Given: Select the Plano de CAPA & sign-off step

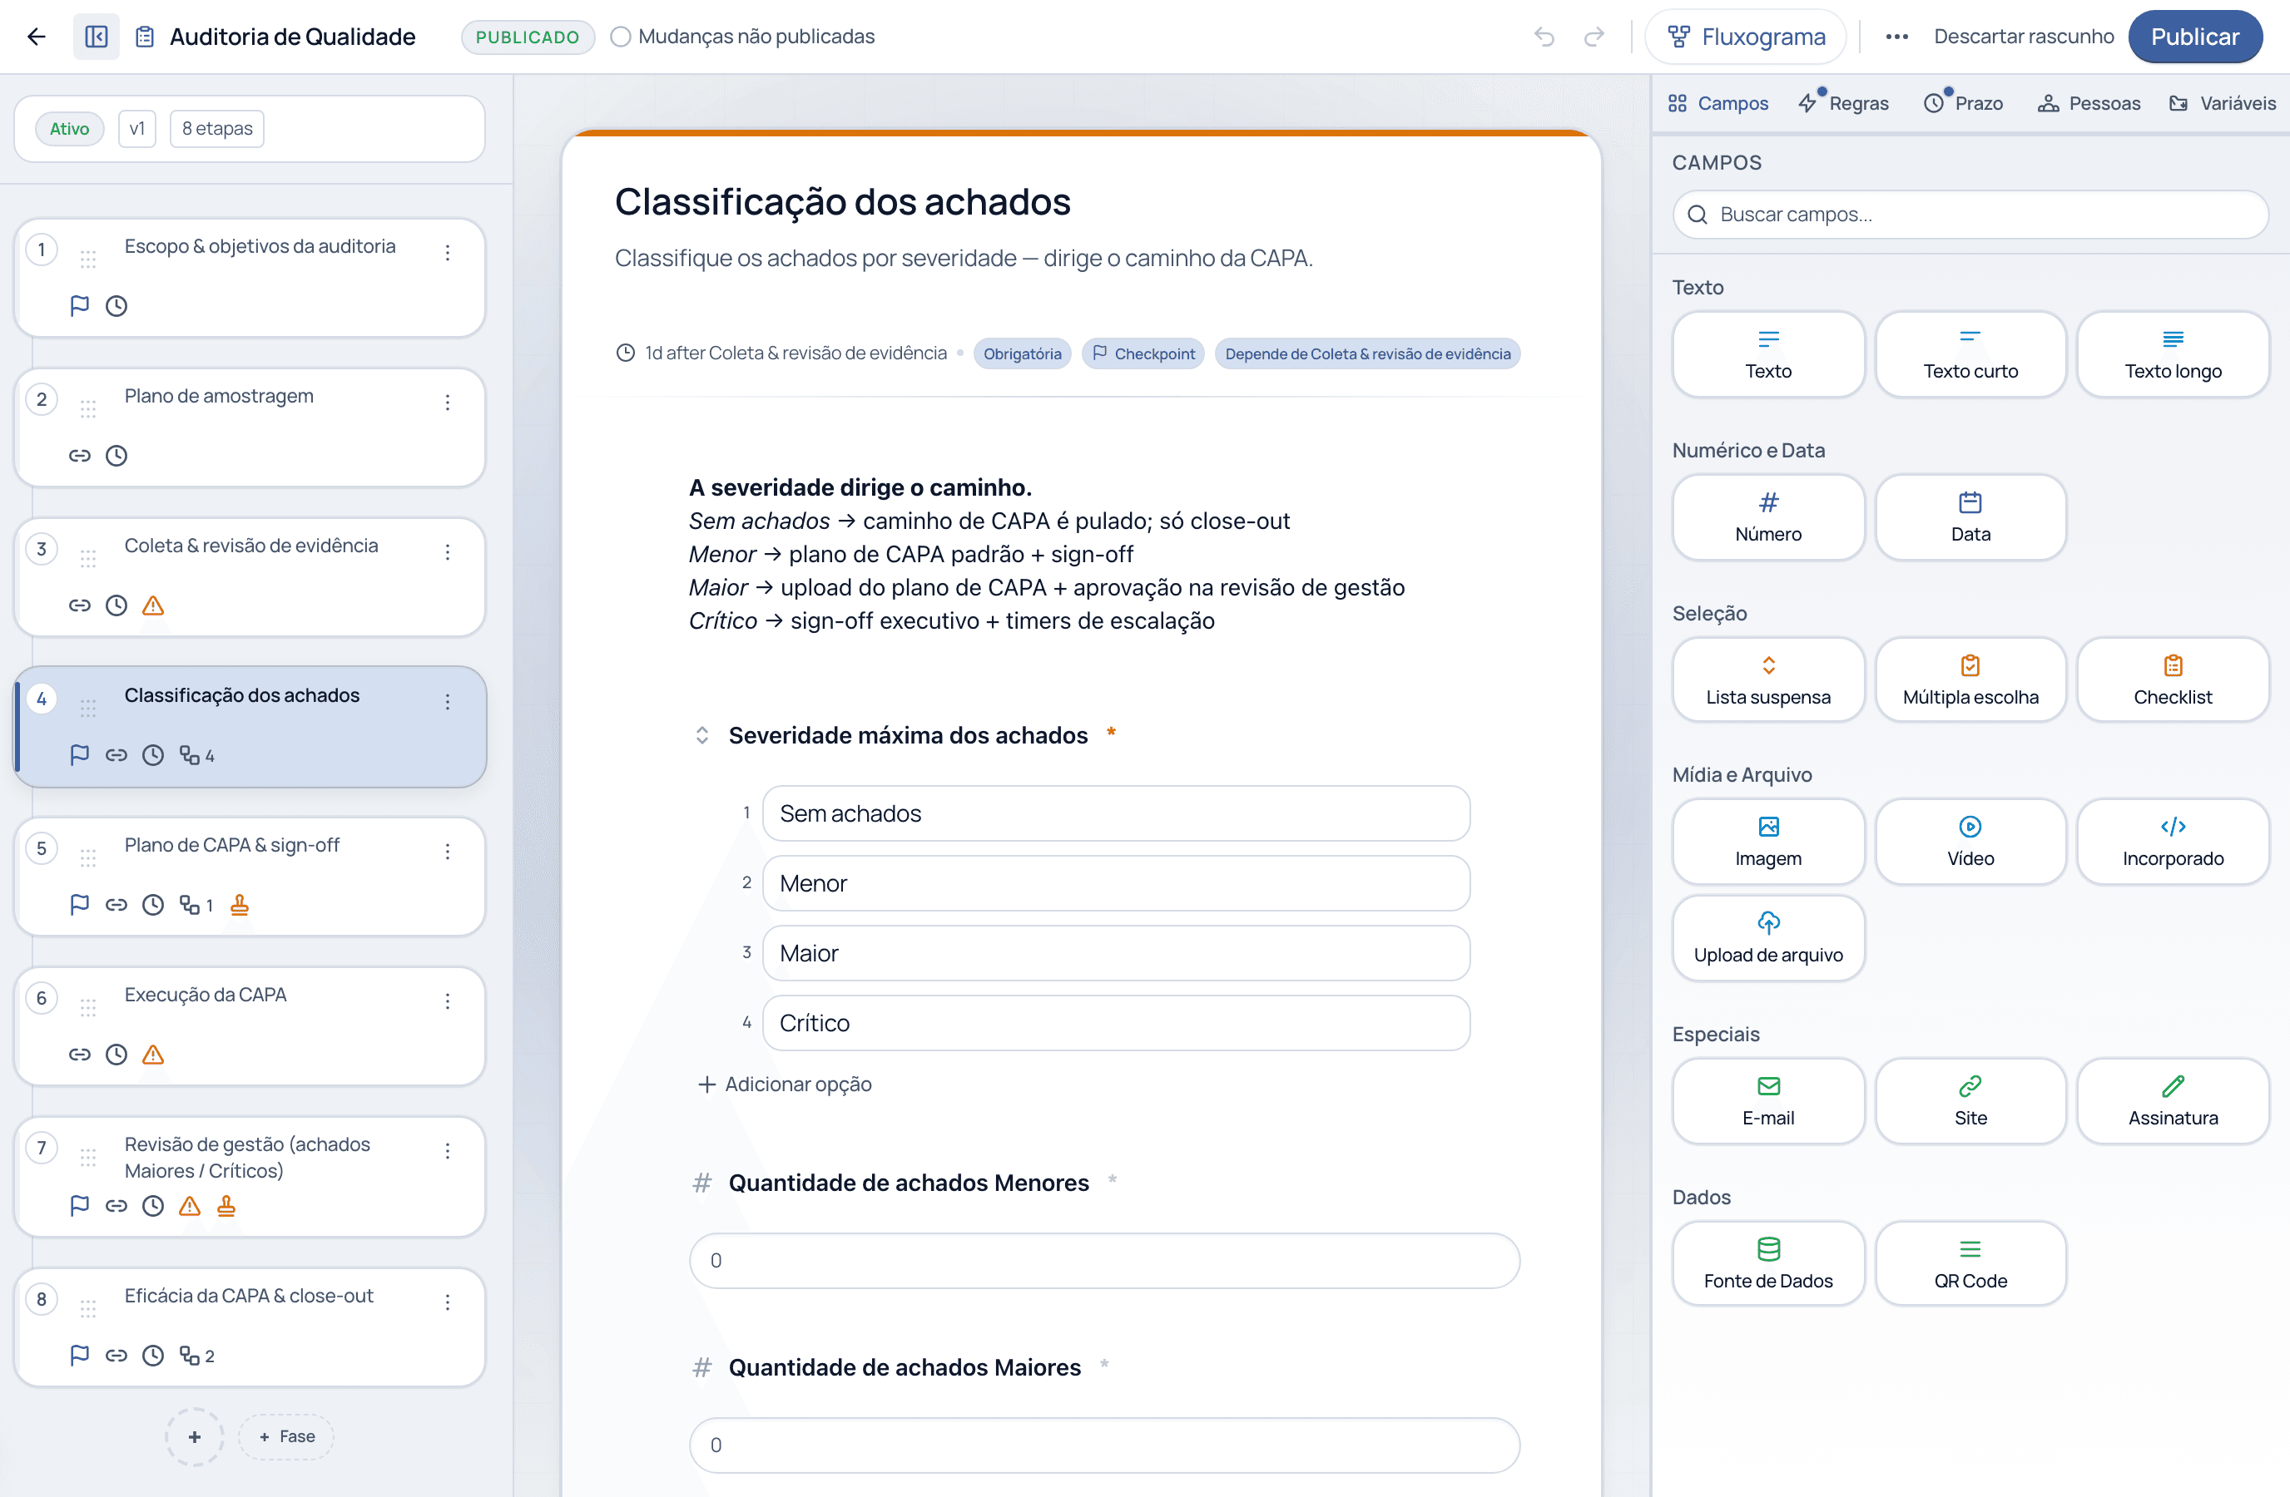Looking at the screenshot, I should point(249,877).
